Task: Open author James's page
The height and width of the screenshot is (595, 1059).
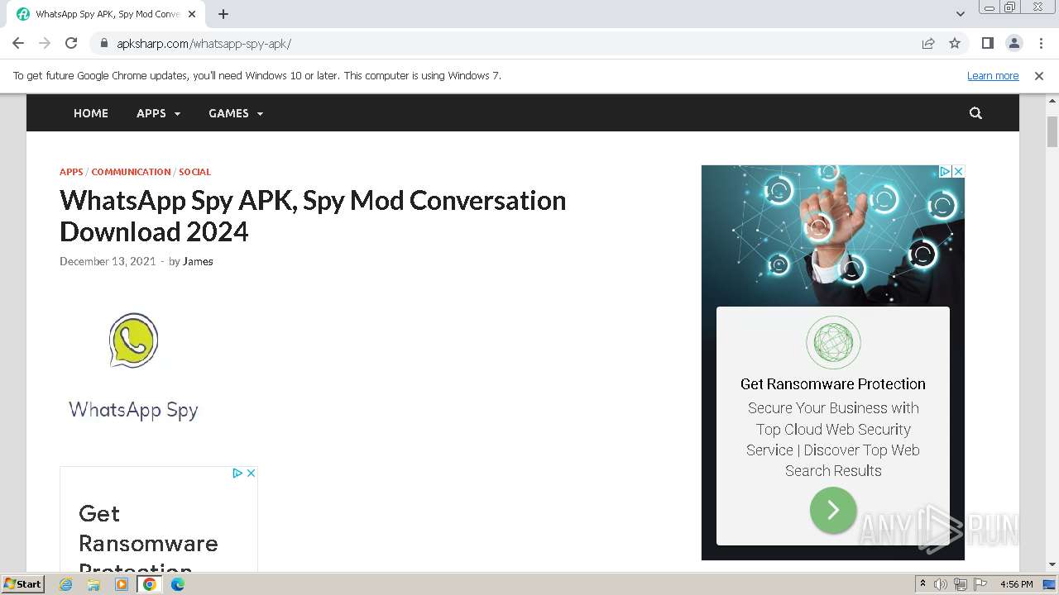Action: click(x=198, y=261)
